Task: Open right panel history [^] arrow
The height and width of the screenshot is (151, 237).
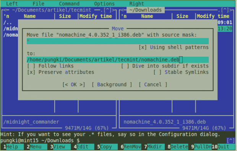Action: point(225,10)
